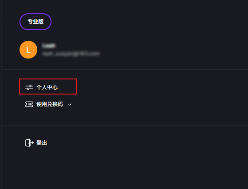Click the 兑换码 portion of the label
The height and width of the screenshot is (189, 248).
(x=55, y=104)
